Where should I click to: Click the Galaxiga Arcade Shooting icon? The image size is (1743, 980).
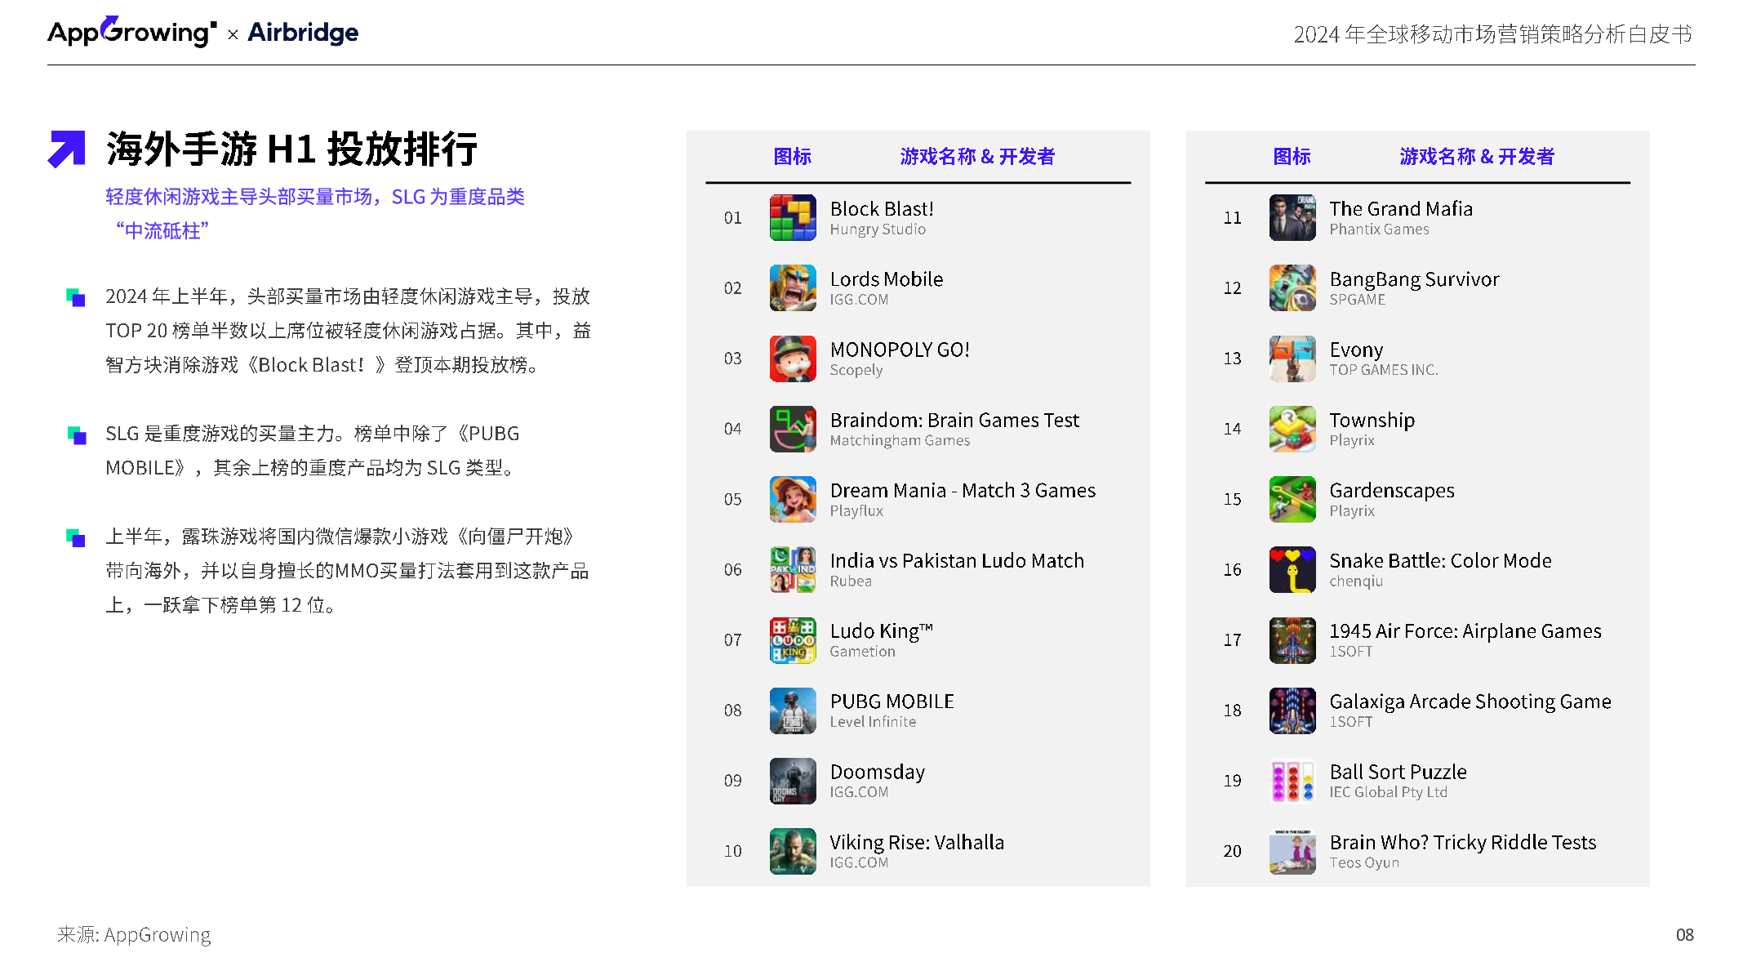click(1292, 710)
